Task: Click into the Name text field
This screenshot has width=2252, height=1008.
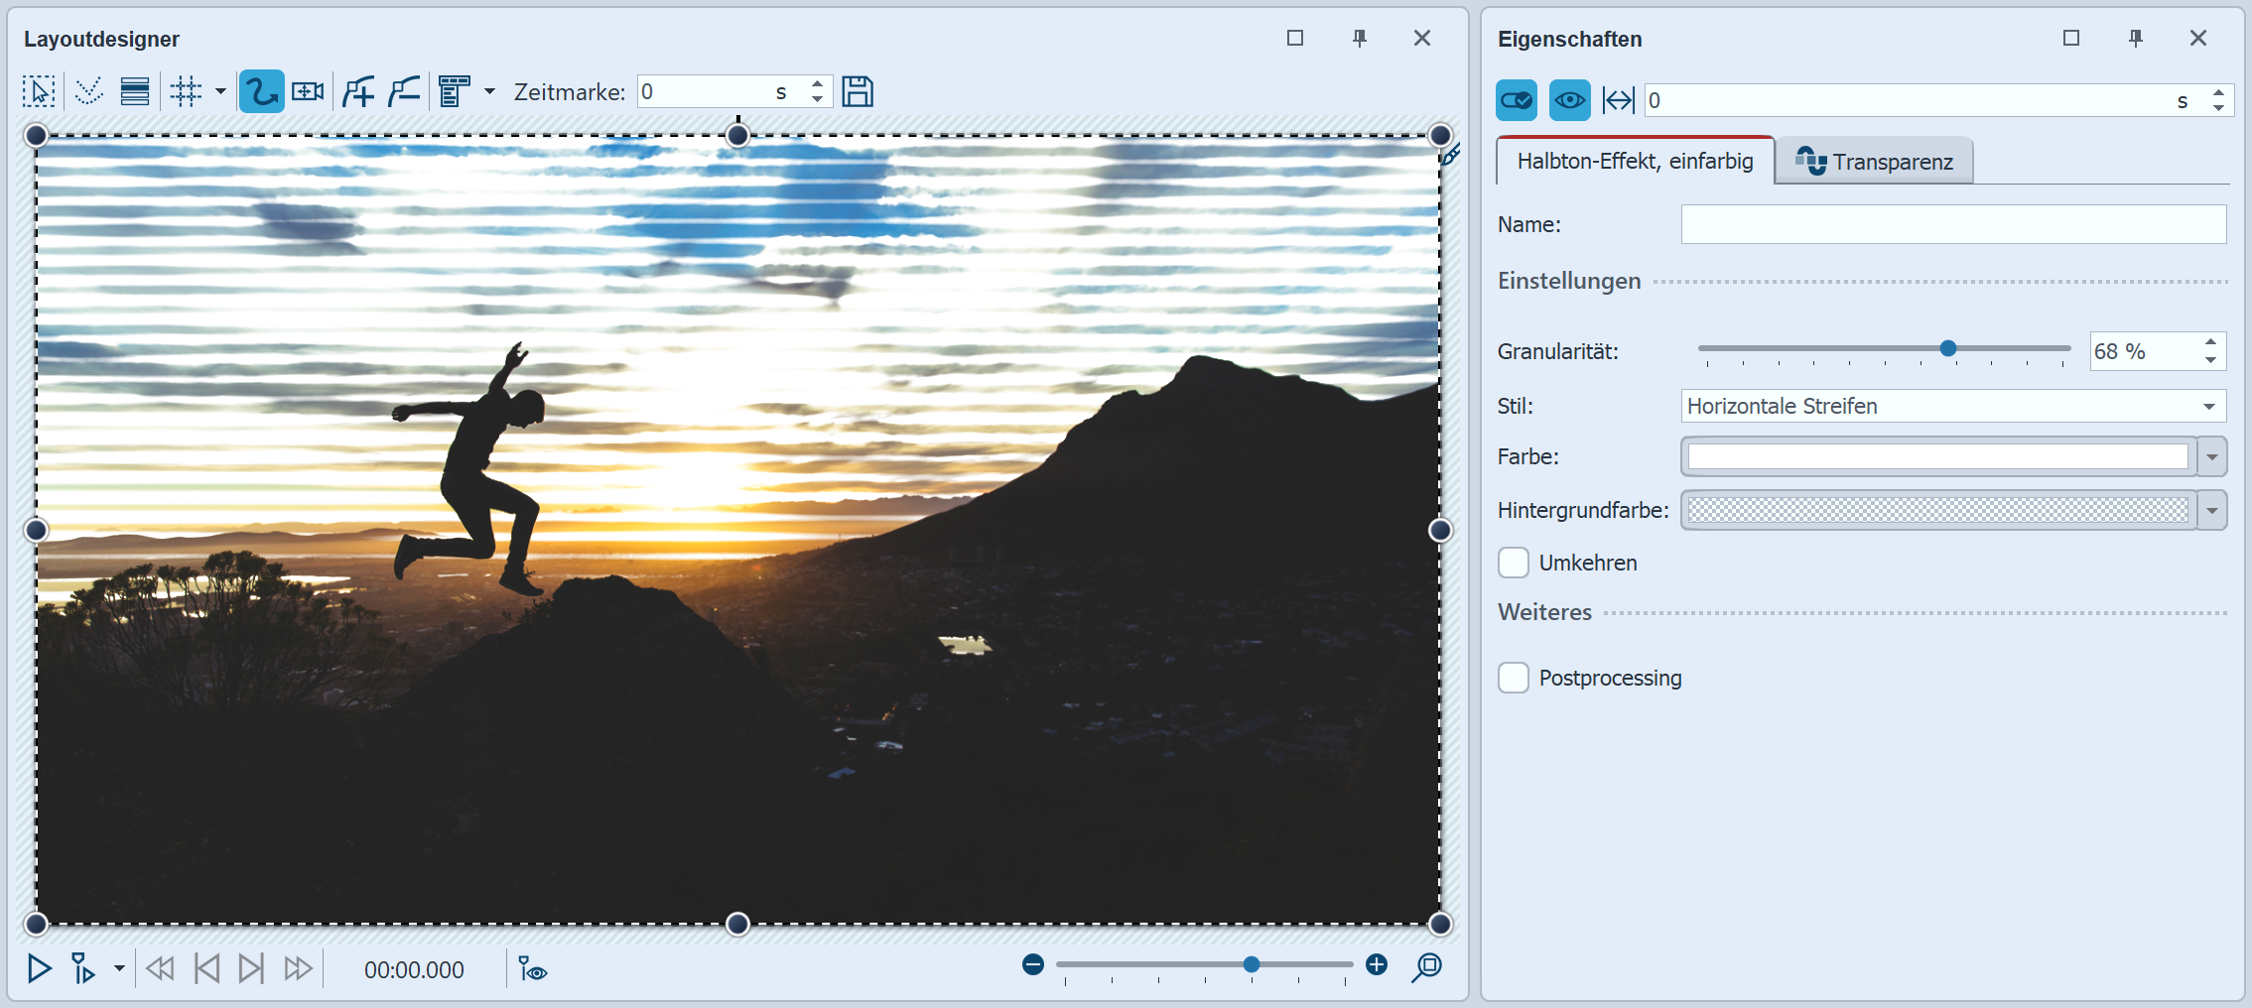Action: click(1952, 224)
